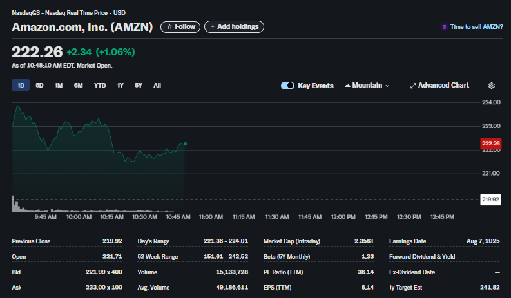Select the 5D time range tab

39,86
